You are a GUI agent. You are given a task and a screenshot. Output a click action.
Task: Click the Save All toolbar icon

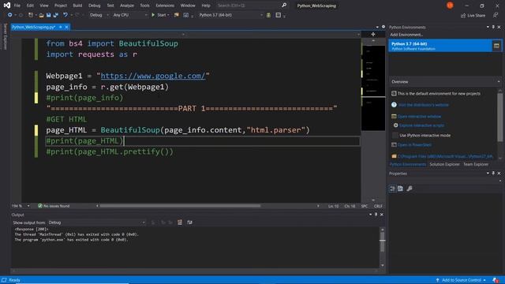pos(56,15)
